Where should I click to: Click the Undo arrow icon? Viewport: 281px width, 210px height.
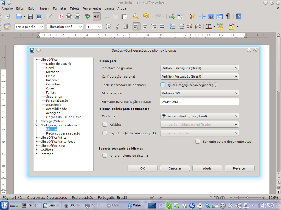click(146, 16)
